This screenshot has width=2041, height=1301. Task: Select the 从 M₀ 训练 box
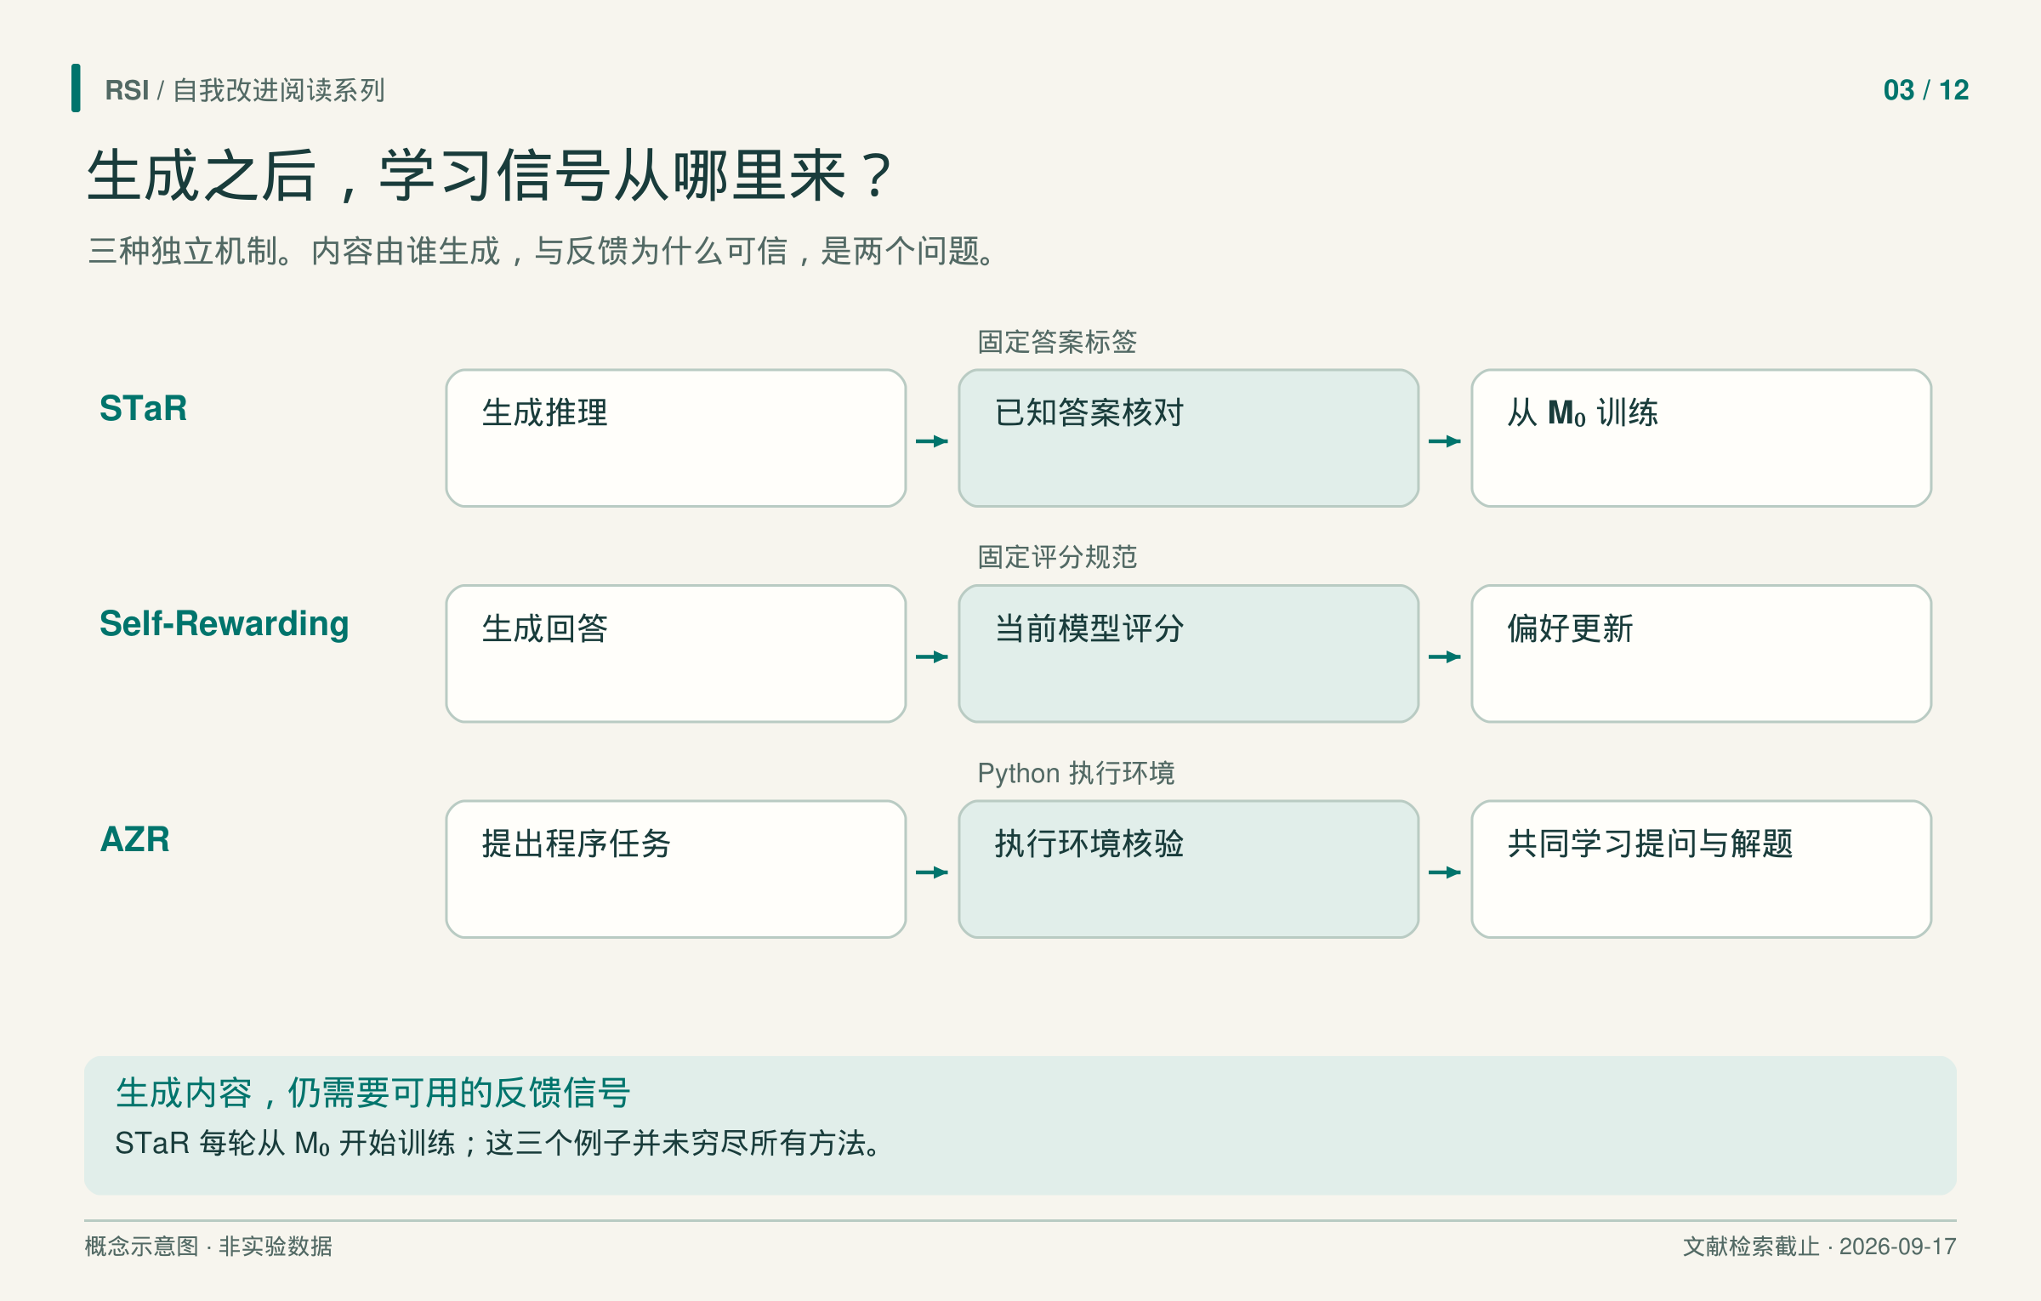1702,438
